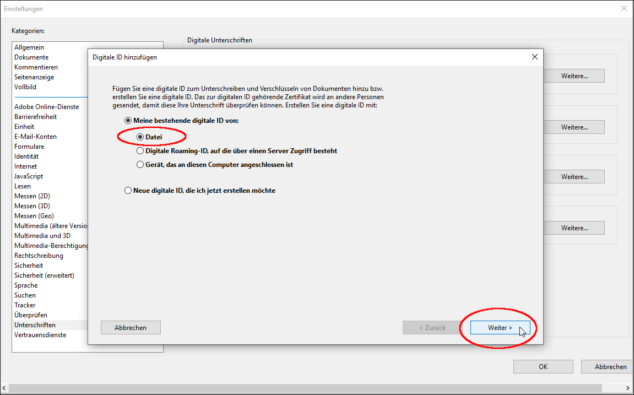
Task: Click the third Weitere... button in Einstellungen
Action: point(575,177)
